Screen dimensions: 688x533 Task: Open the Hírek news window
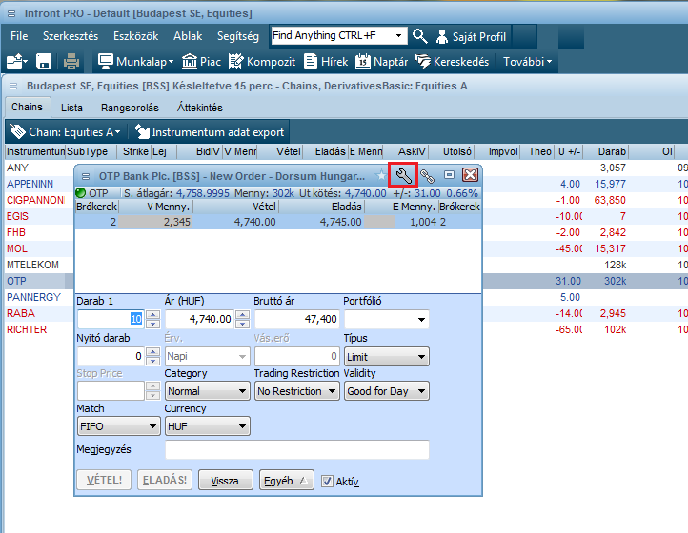[326, 62]
